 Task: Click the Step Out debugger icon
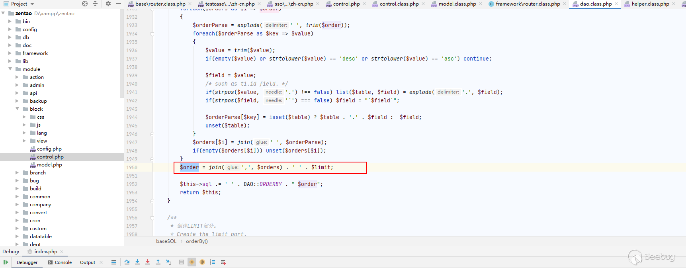[158, 262]
